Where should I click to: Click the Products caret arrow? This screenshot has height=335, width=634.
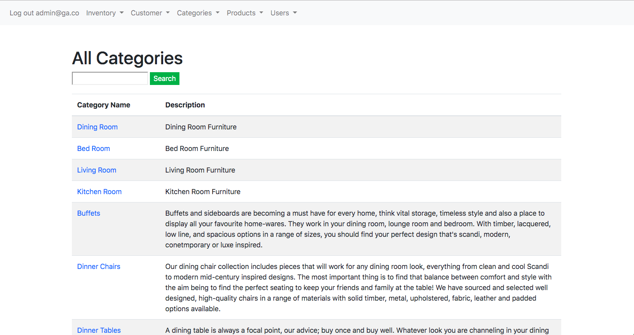[x=261, y=13]
